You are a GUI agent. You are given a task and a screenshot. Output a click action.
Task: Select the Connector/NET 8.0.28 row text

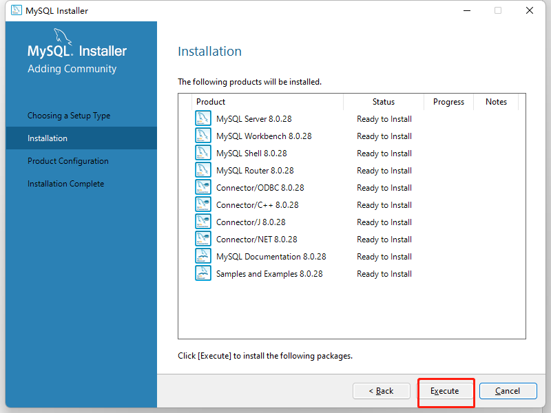click(x=256, y=240)
